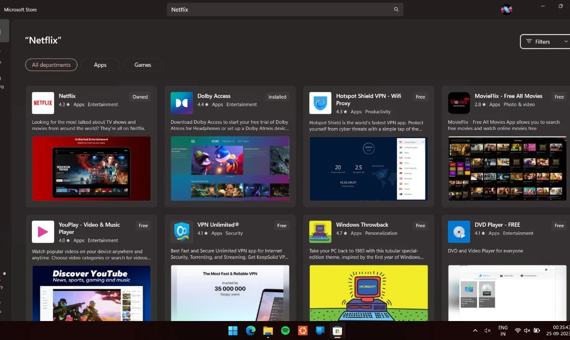This screenshot has height=340, width=570.
Task: Open Spotify from the taskbar
Action: pos(285,331)
